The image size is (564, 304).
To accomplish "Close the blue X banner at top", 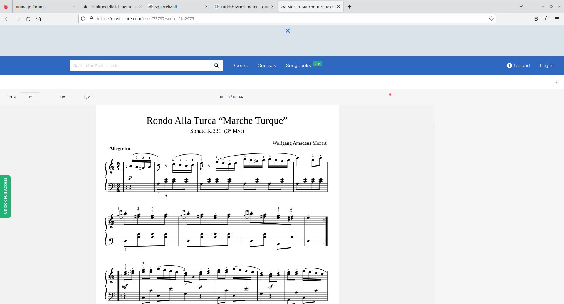I will 288,31.
